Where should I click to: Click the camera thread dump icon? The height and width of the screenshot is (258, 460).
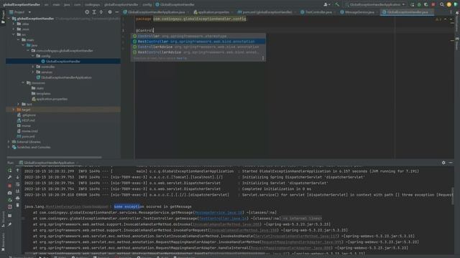tap(9, 193)
